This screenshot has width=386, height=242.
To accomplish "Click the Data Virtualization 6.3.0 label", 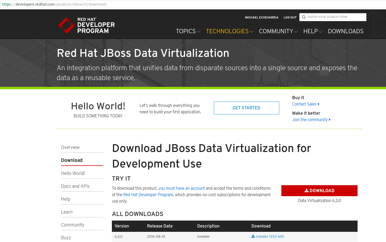I will tap(319, 201).
